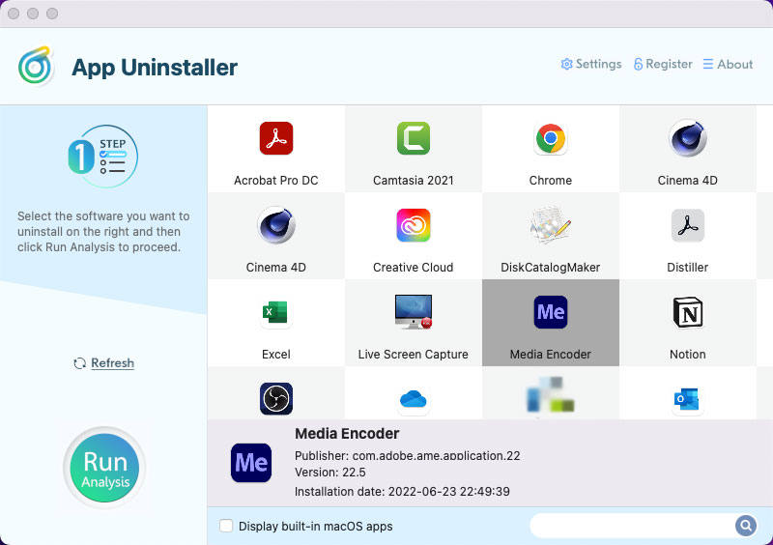Select the Distiller app icon
The height and width of the screenshot is (545, 773).
[x=687, y=225]
